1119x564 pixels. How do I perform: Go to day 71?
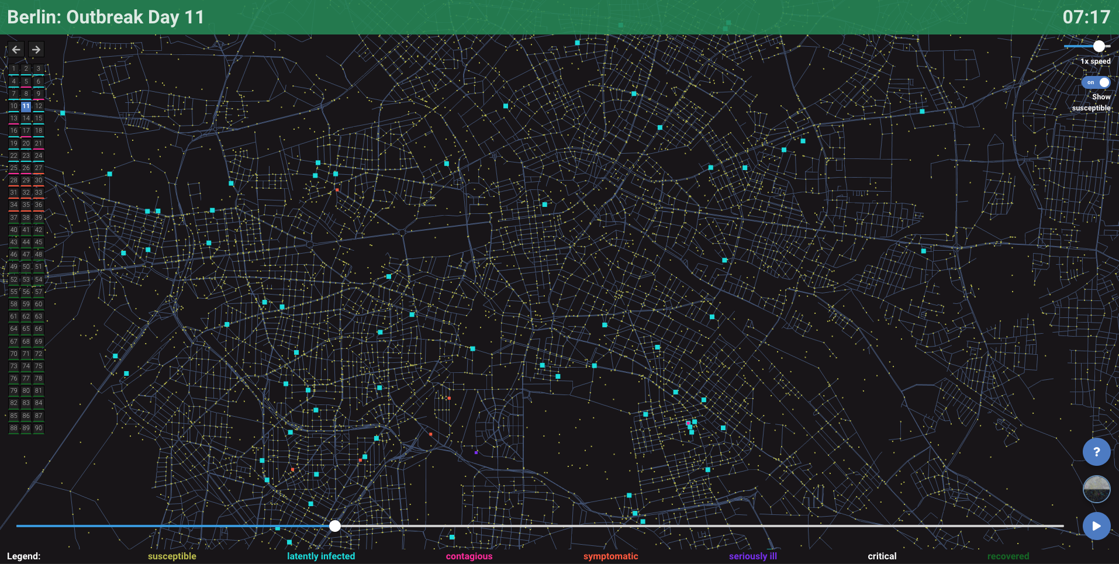pos(26,354)
